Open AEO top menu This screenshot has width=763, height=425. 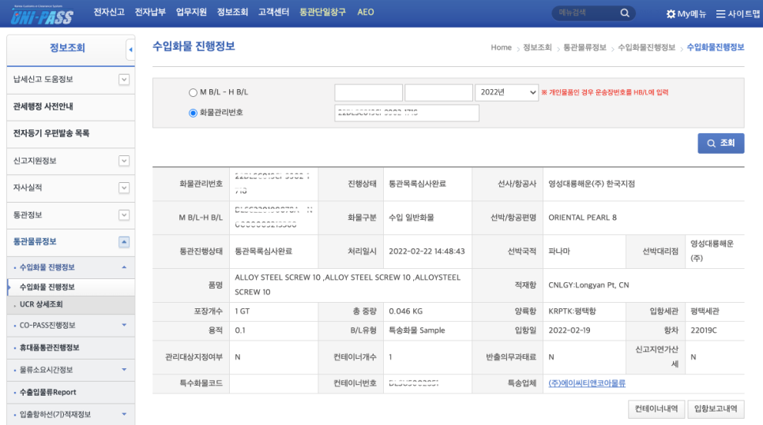click(x=366, y=12)
